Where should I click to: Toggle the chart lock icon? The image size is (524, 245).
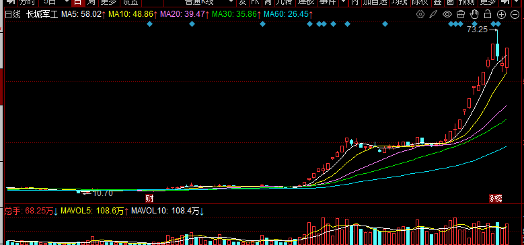point(488,14)
